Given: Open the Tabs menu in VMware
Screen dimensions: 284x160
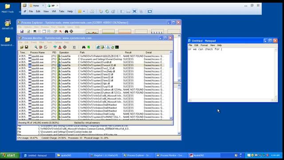Looking at the screenshot, I should [x=62, y=11].
